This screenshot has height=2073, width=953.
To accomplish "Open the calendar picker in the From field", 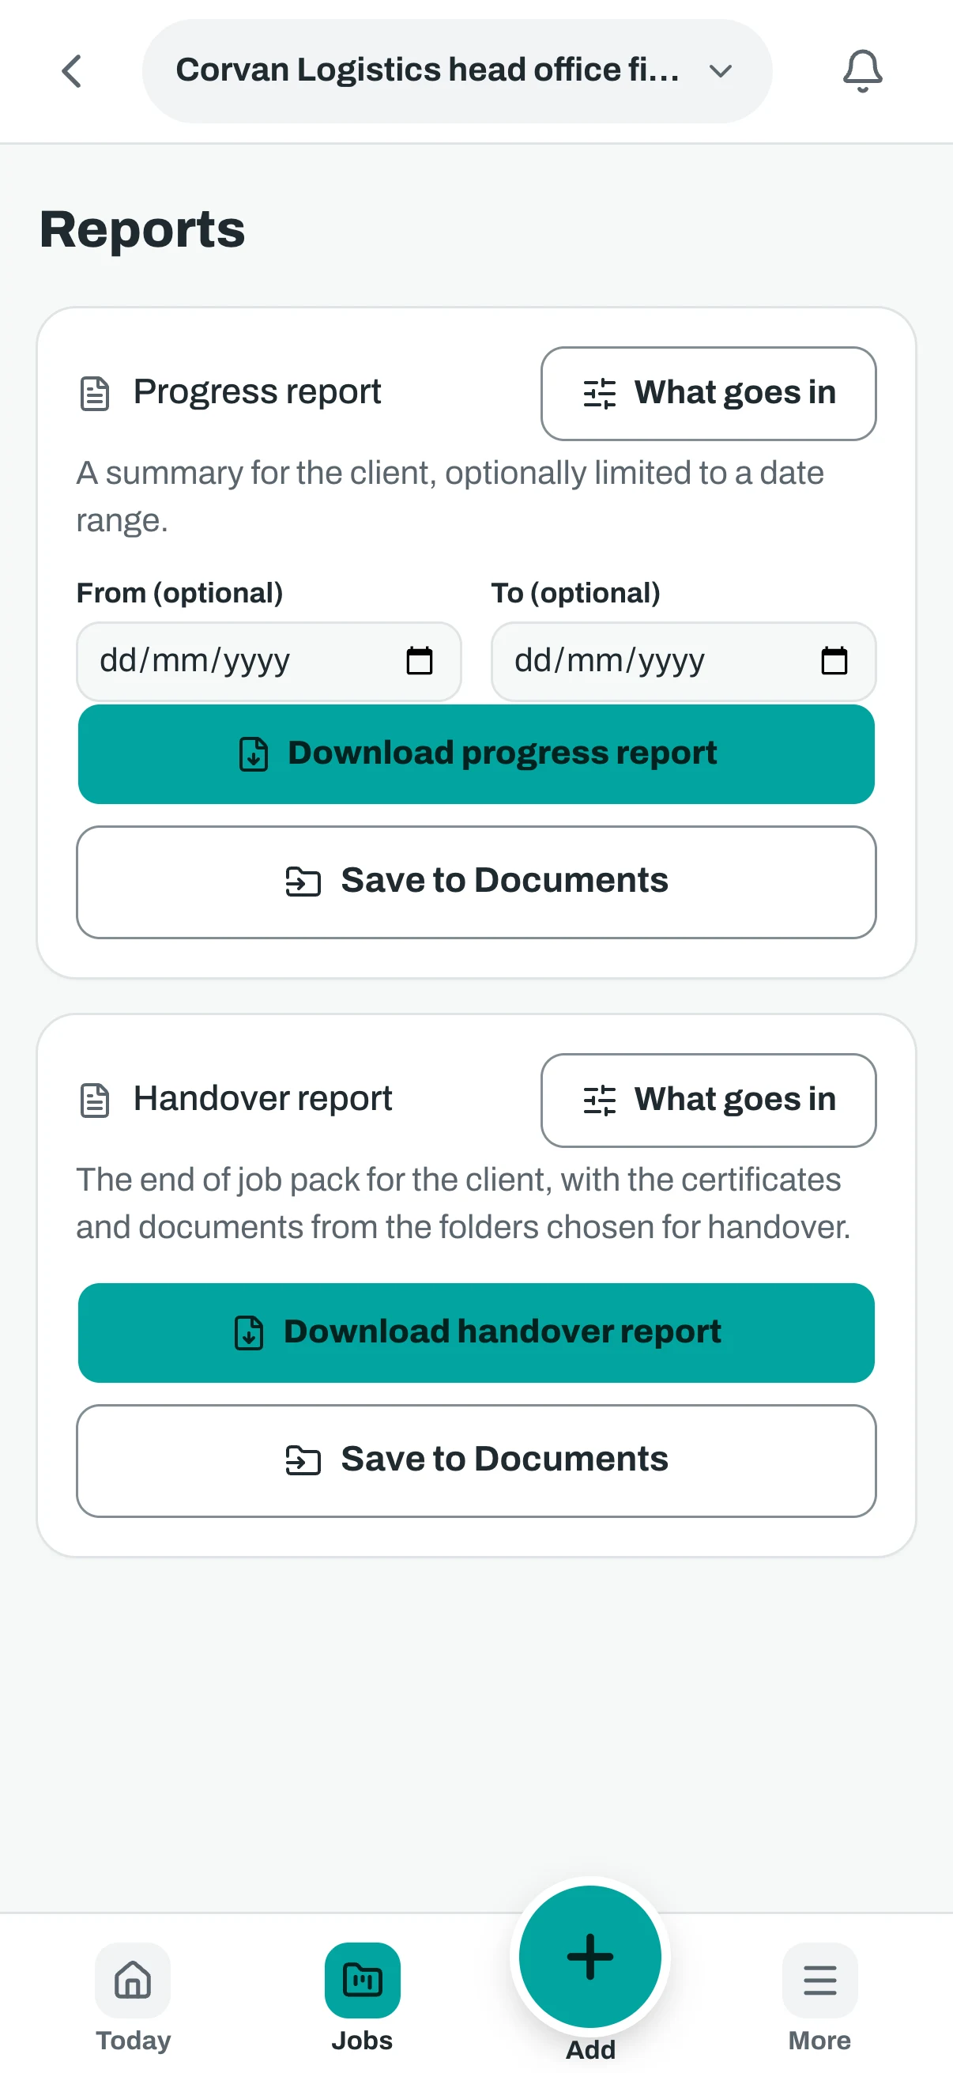I will coord(419,661).
